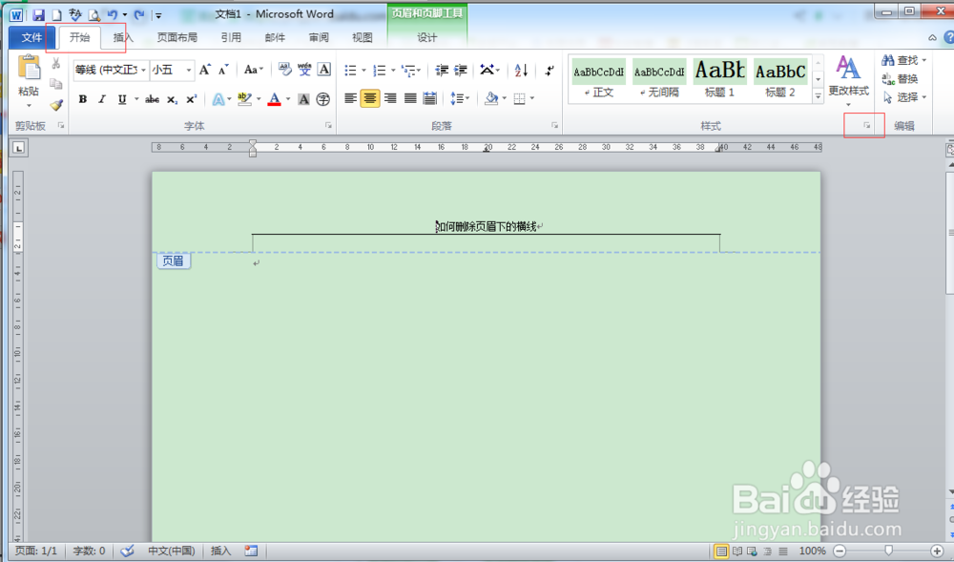Align text left
Viewport: 954px width, 562px height.
coord(350,98)
